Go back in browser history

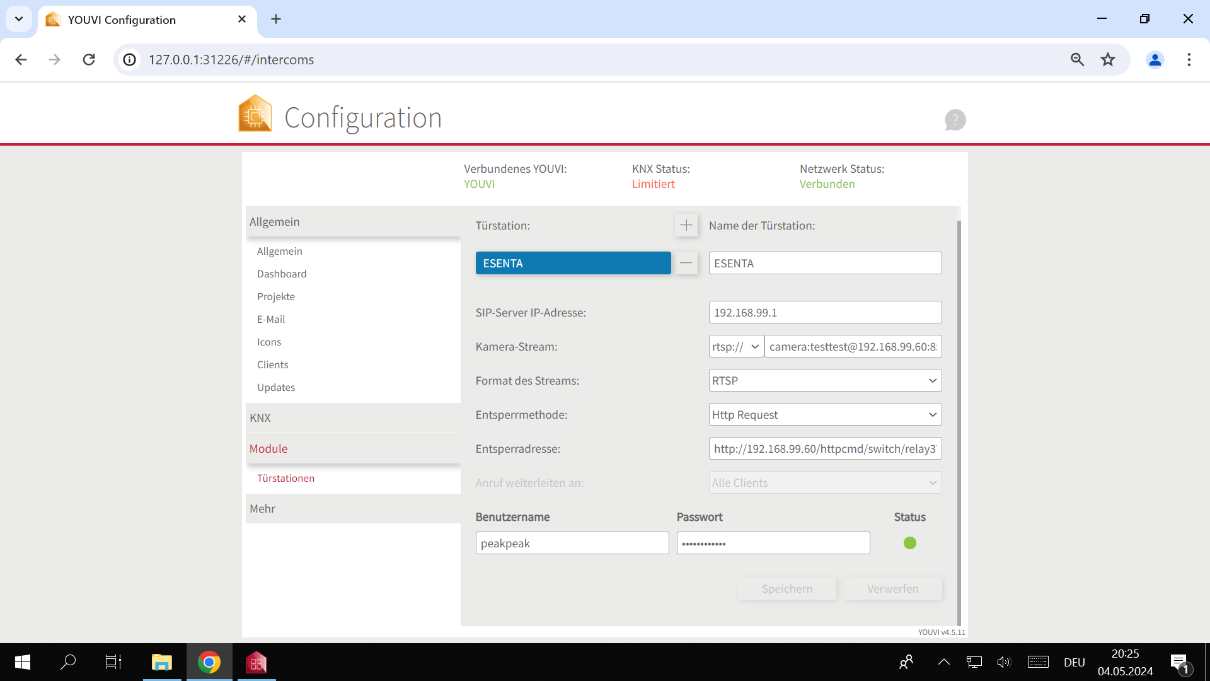point(21,59)
